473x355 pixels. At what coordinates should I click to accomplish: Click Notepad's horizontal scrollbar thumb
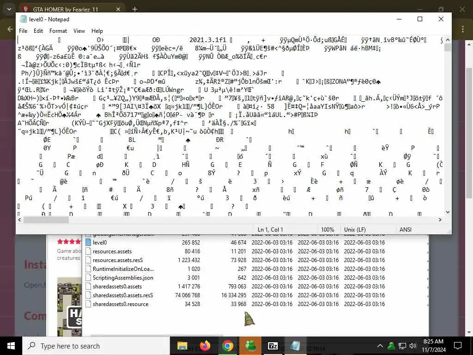(46, 220)
